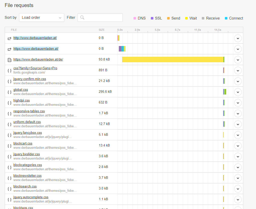Expand details for blocknewsletter.css row

[238, 178]
